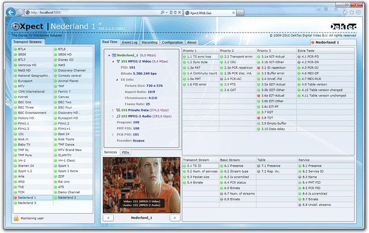Click the Monitoring user lock icon
The height and width of the screenshot is (233, 369).
click(16, 219)
